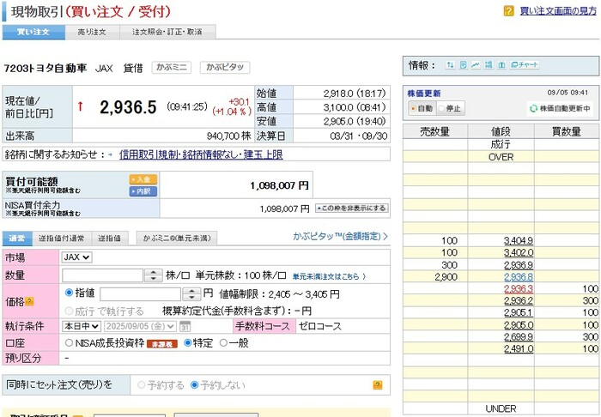
Task: Click the help icon next to 価格
Action: (x=29, y=302)
